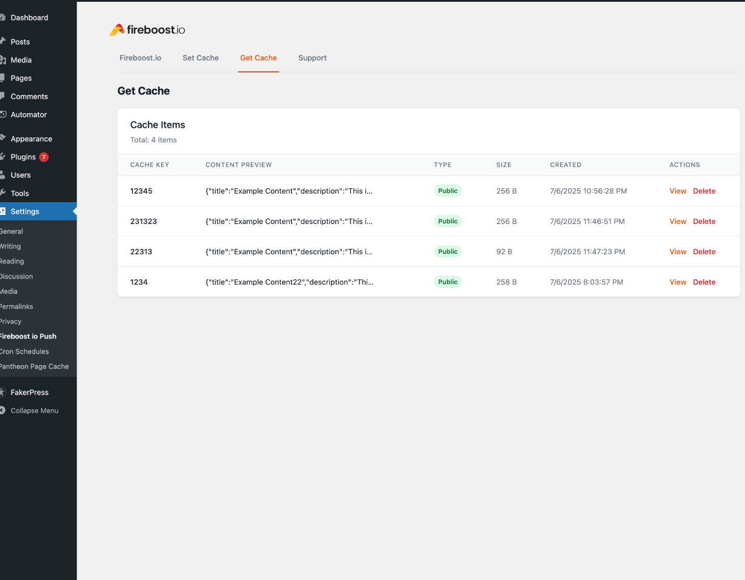Switch to the Support tab
The width and height of the screenshot is (745, 580).
click(312, 58)
